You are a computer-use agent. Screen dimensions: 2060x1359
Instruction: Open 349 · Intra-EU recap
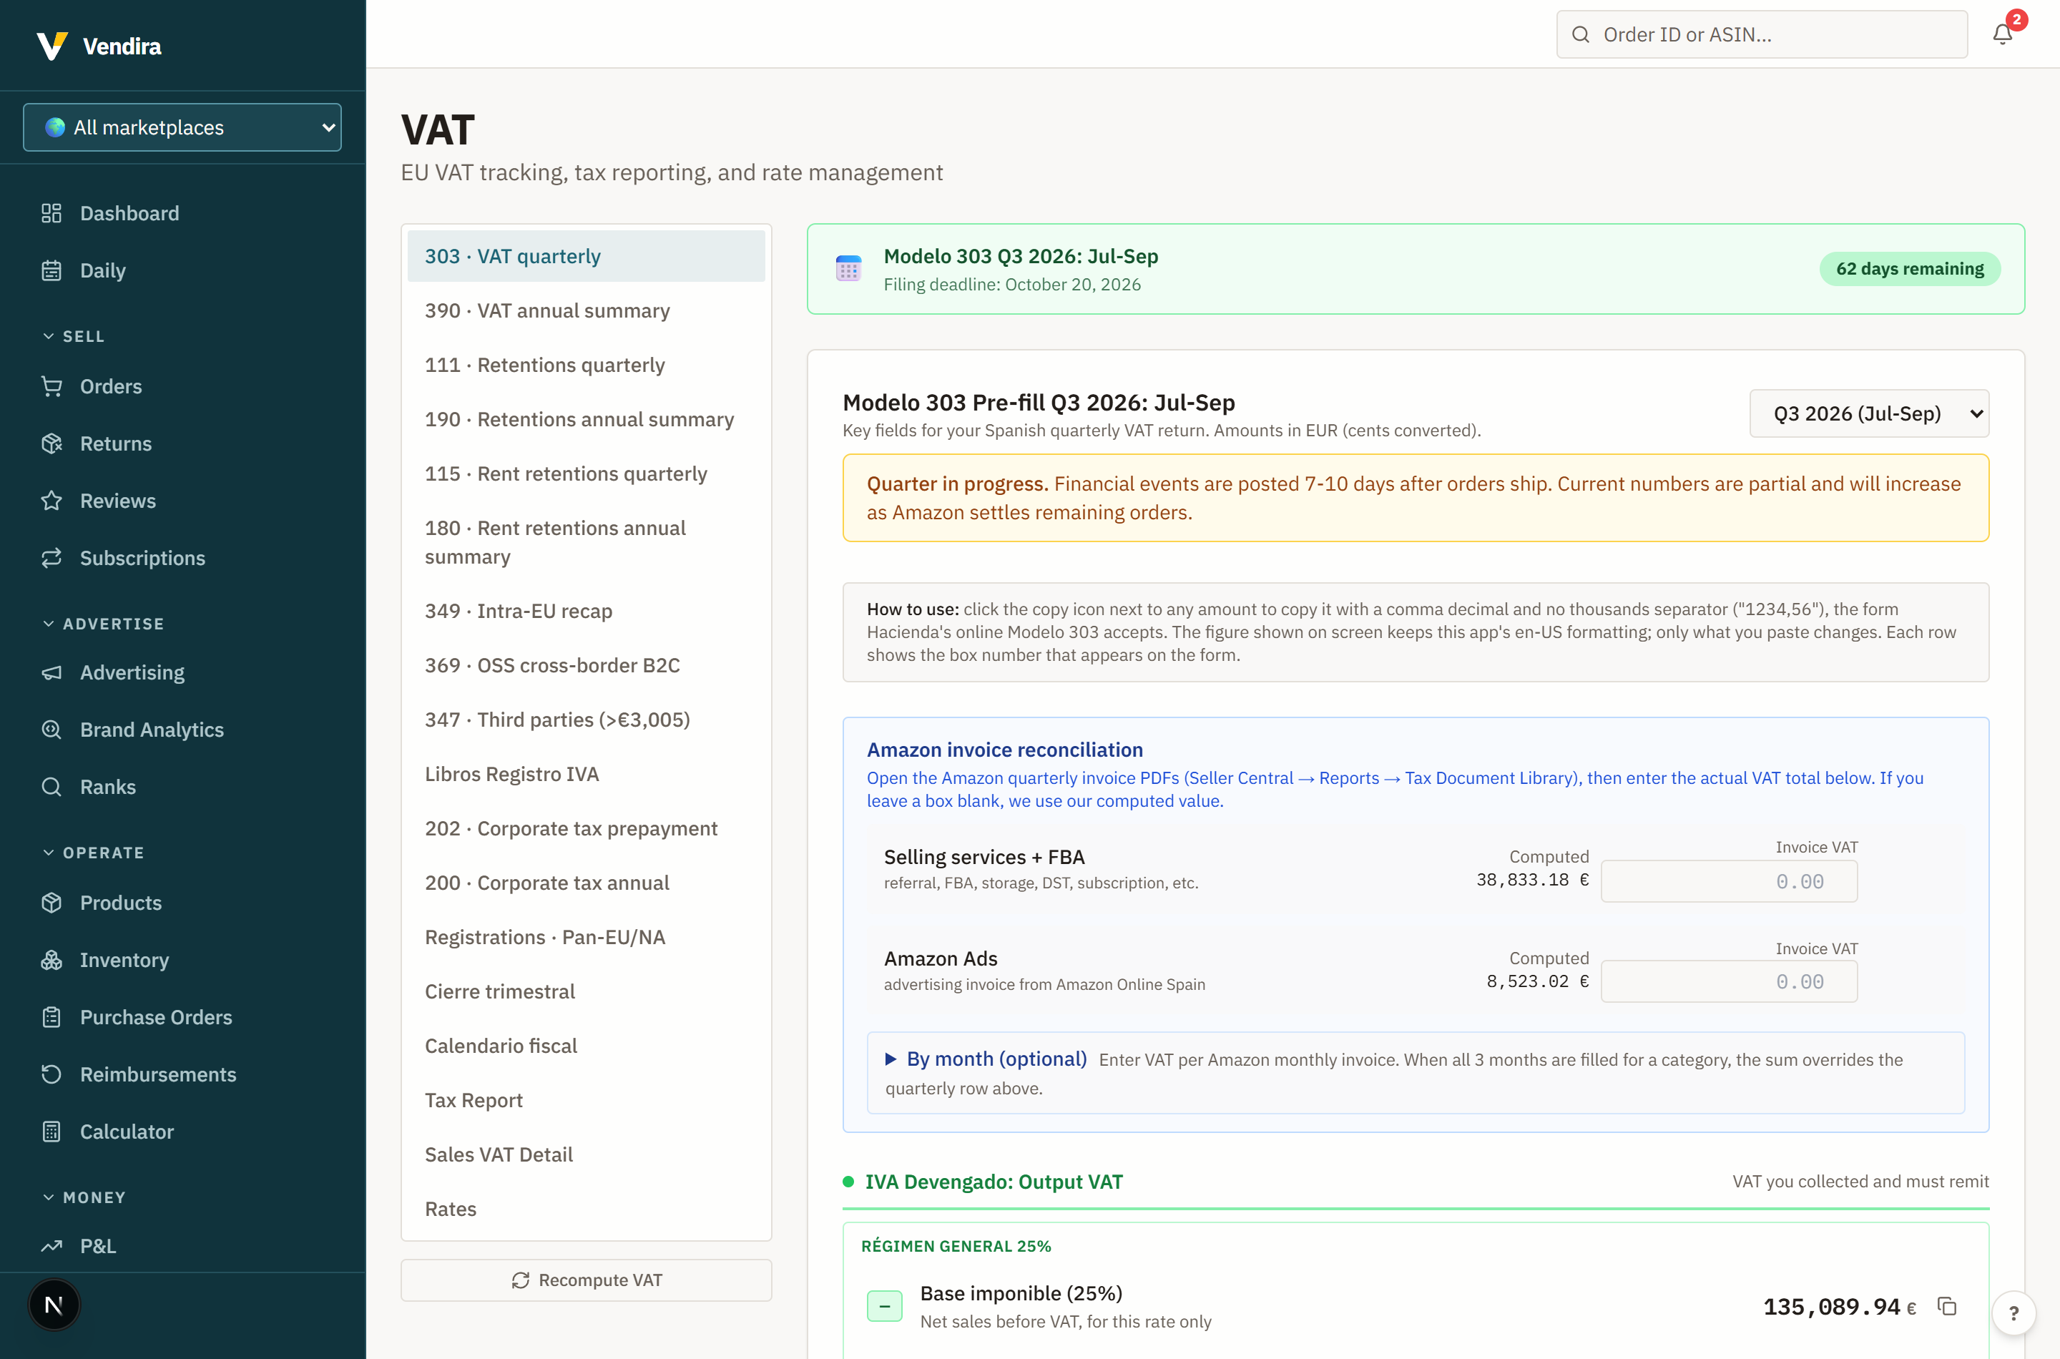click(587, 611)
